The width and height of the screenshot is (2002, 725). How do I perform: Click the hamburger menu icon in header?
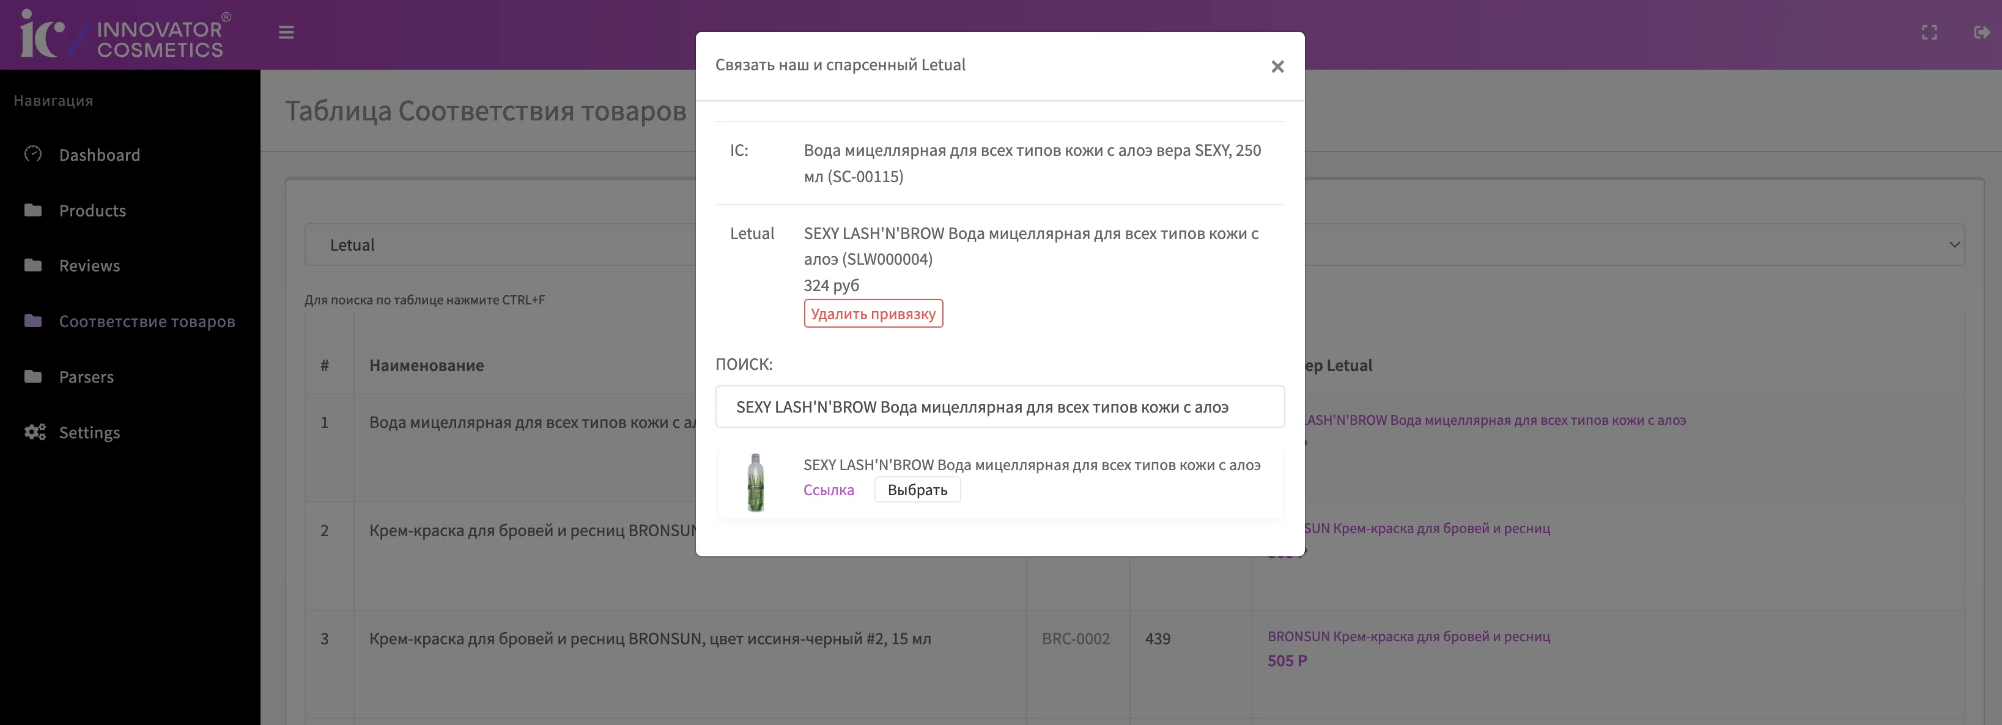click(286, 32)
